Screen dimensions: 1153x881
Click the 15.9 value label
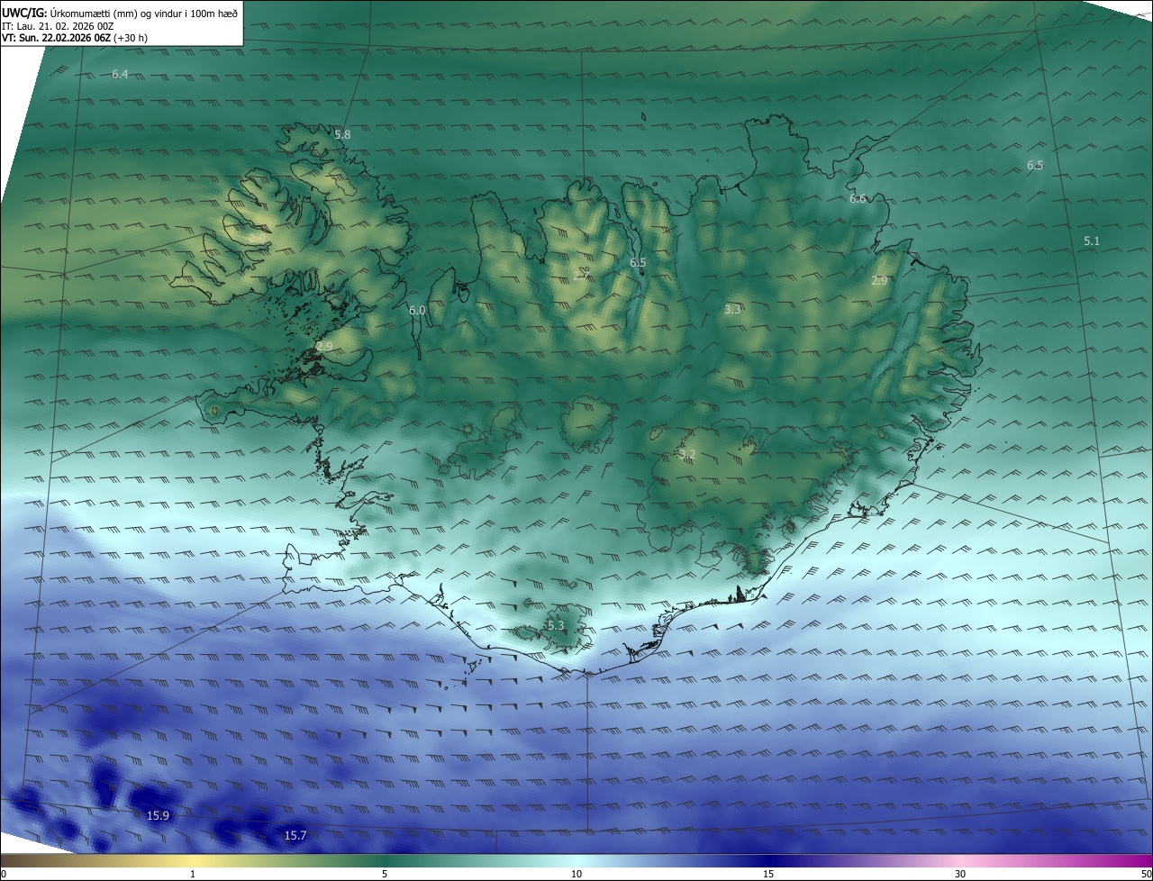pos(158,815)
